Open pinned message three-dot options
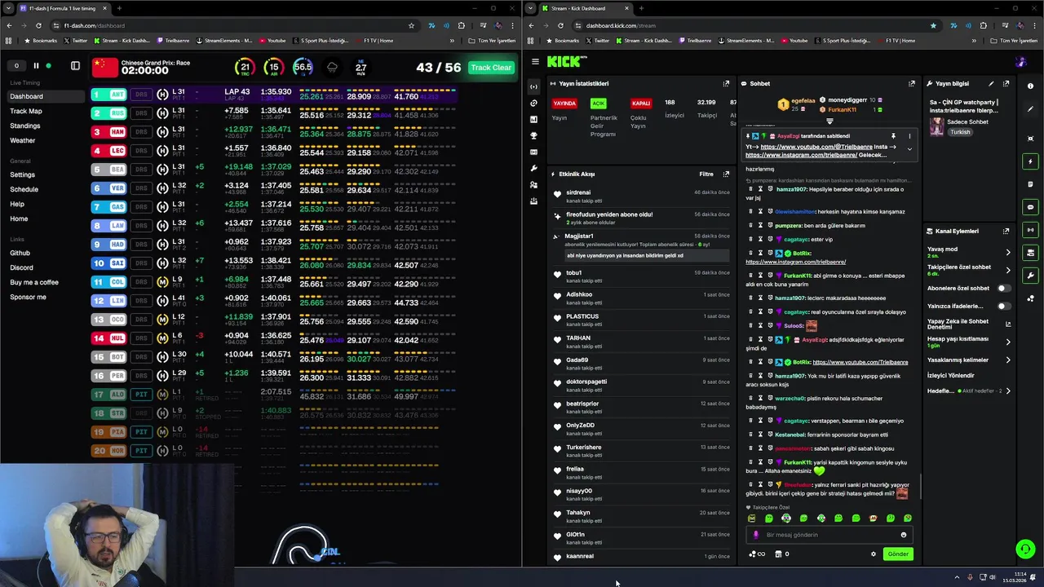 909,136
